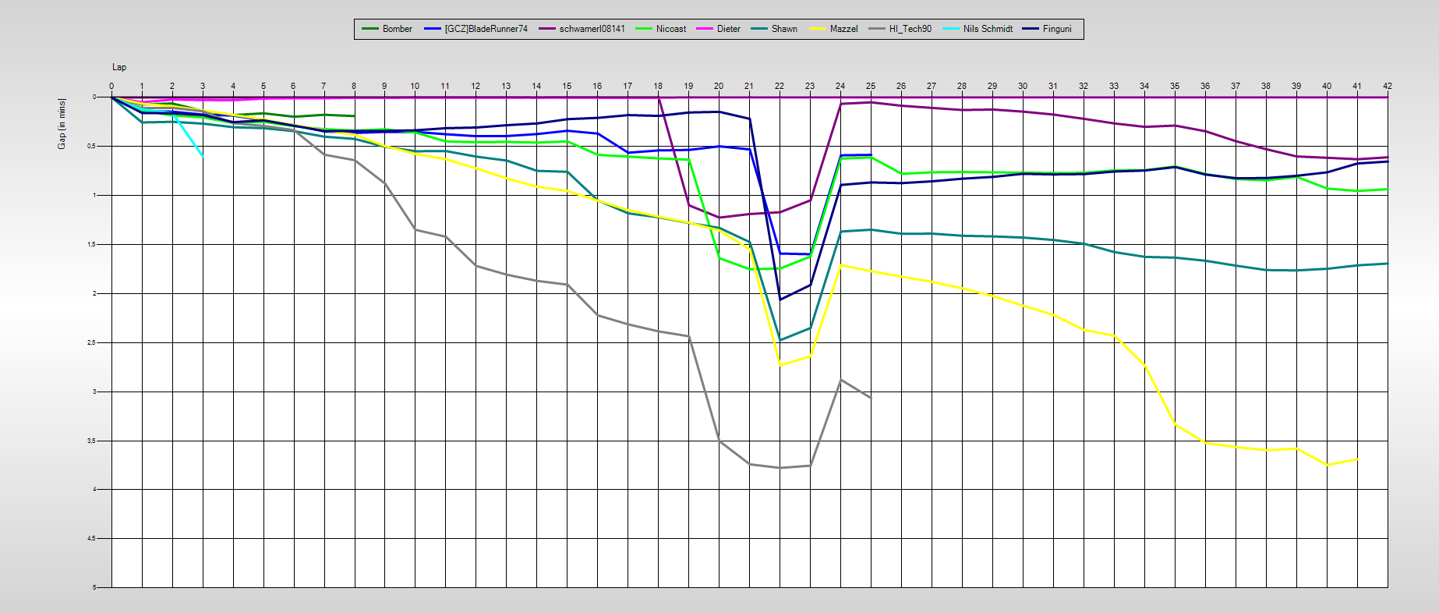The image size is (1439, 613).
Task: Click lap 39 axis label
Action: [x=1296, y=86]
